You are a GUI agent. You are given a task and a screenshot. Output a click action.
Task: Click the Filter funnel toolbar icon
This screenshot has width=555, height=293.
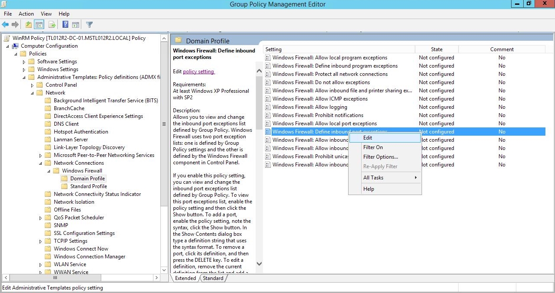click(89, 25)
